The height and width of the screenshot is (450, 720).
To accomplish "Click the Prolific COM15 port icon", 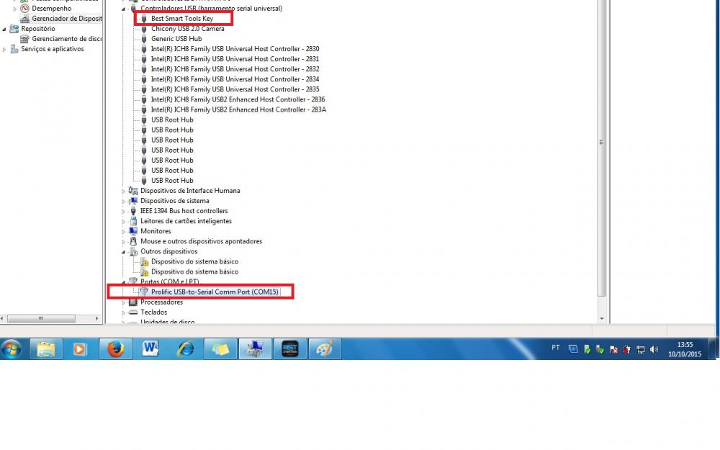I will coord(144,292).
